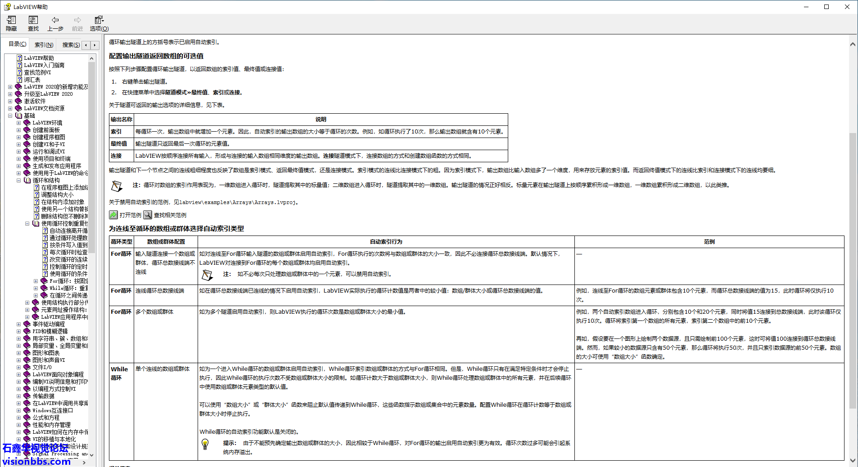Click the book icon for 事件驱动编程
The image size is (858, 467).
click(27, 324)
